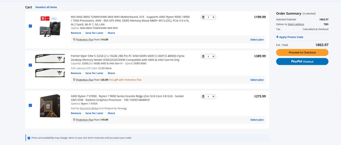
Task: Remove the Patriot Viper RAM from cart
Action: [76, 73]
